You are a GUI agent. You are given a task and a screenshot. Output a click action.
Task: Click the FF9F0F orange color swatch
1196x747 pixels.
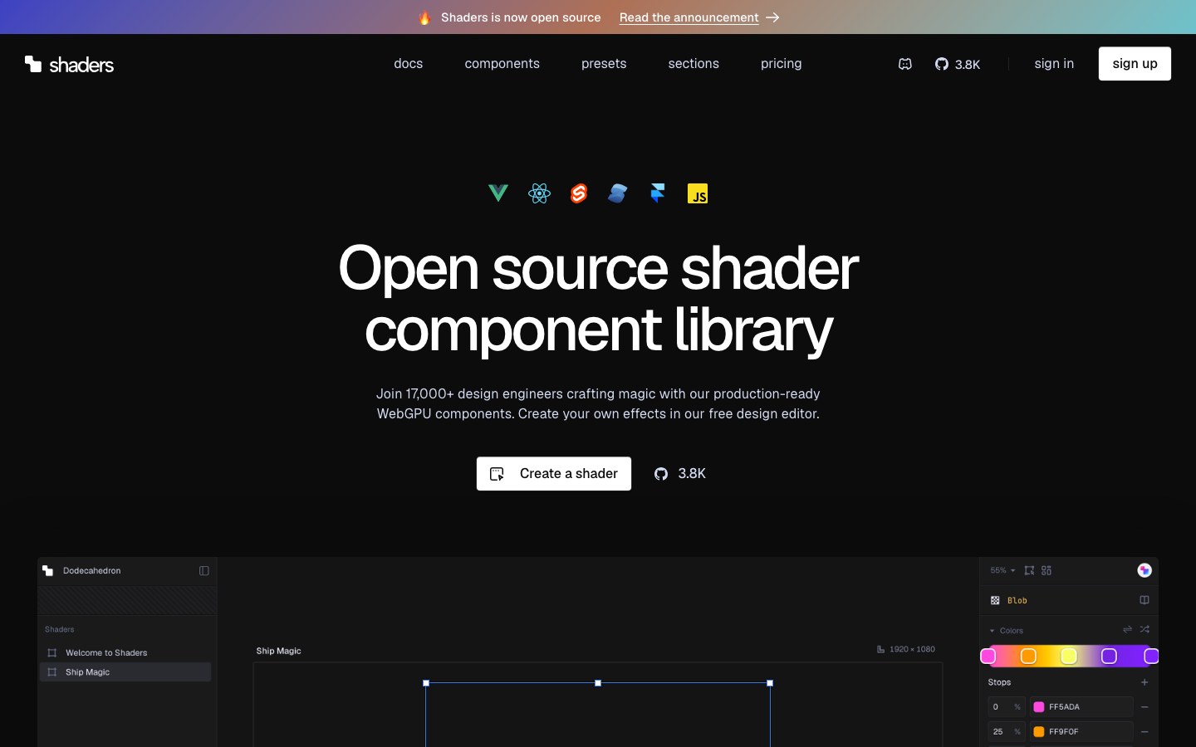point(1039,732)
